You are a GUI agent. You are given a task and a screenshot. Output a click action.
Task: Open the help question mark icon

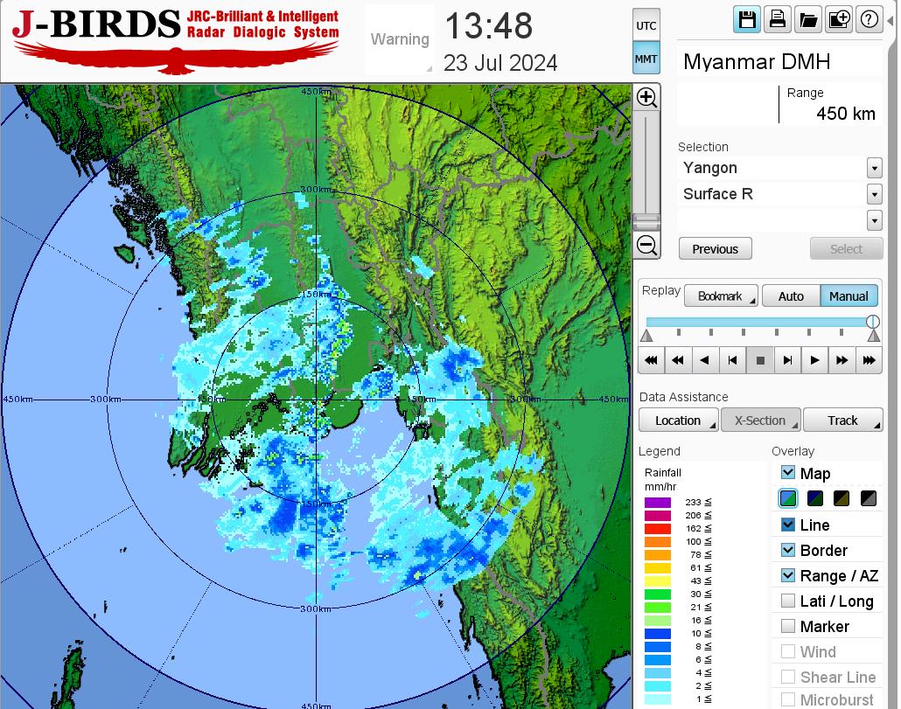pos(869,20)
